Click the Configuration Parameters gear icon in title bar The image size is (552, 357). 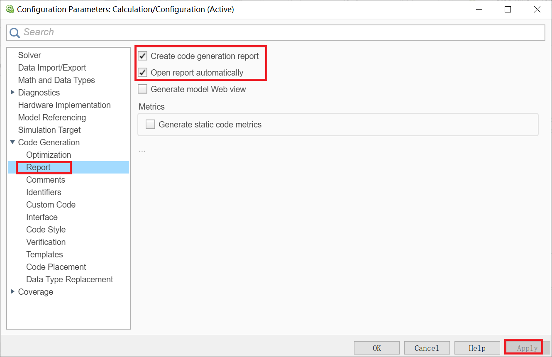pos(10,9)
